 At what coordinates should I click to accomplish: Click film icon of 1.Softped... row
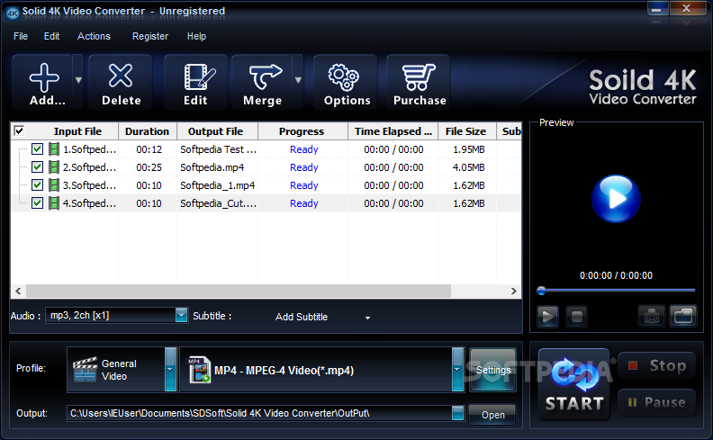pos(54,149)
